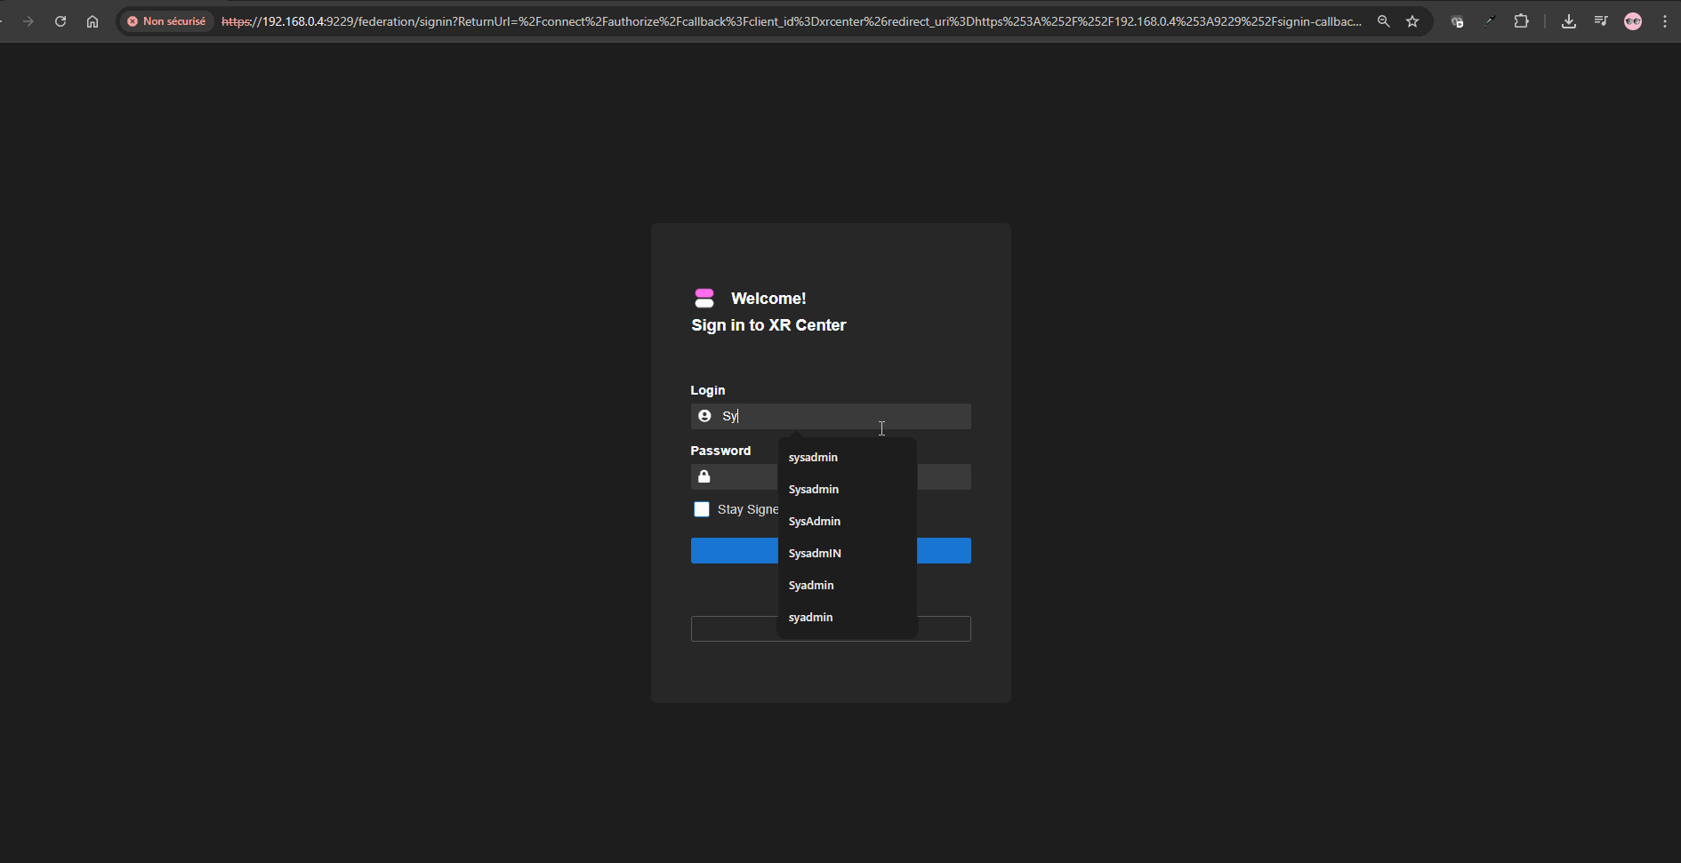
Task: Open the browser three-dot menu
Action: coord(1665,21)
